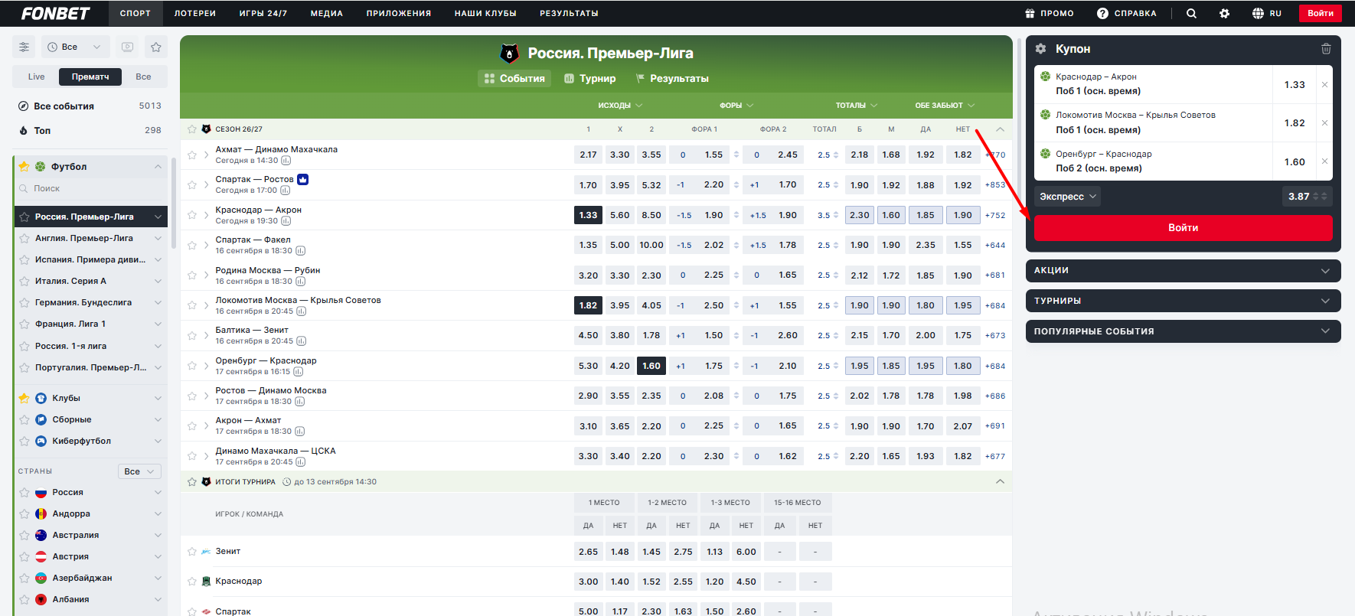
Task: Show +853 more markets for Спартак — Ростов
Action: click(995, 185)
